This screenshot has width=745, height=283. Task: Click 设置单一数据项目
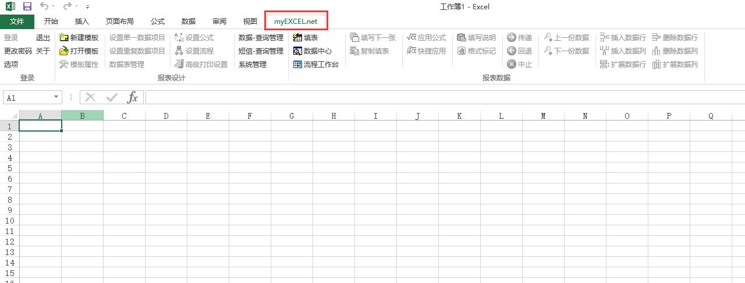click(137, 38)
